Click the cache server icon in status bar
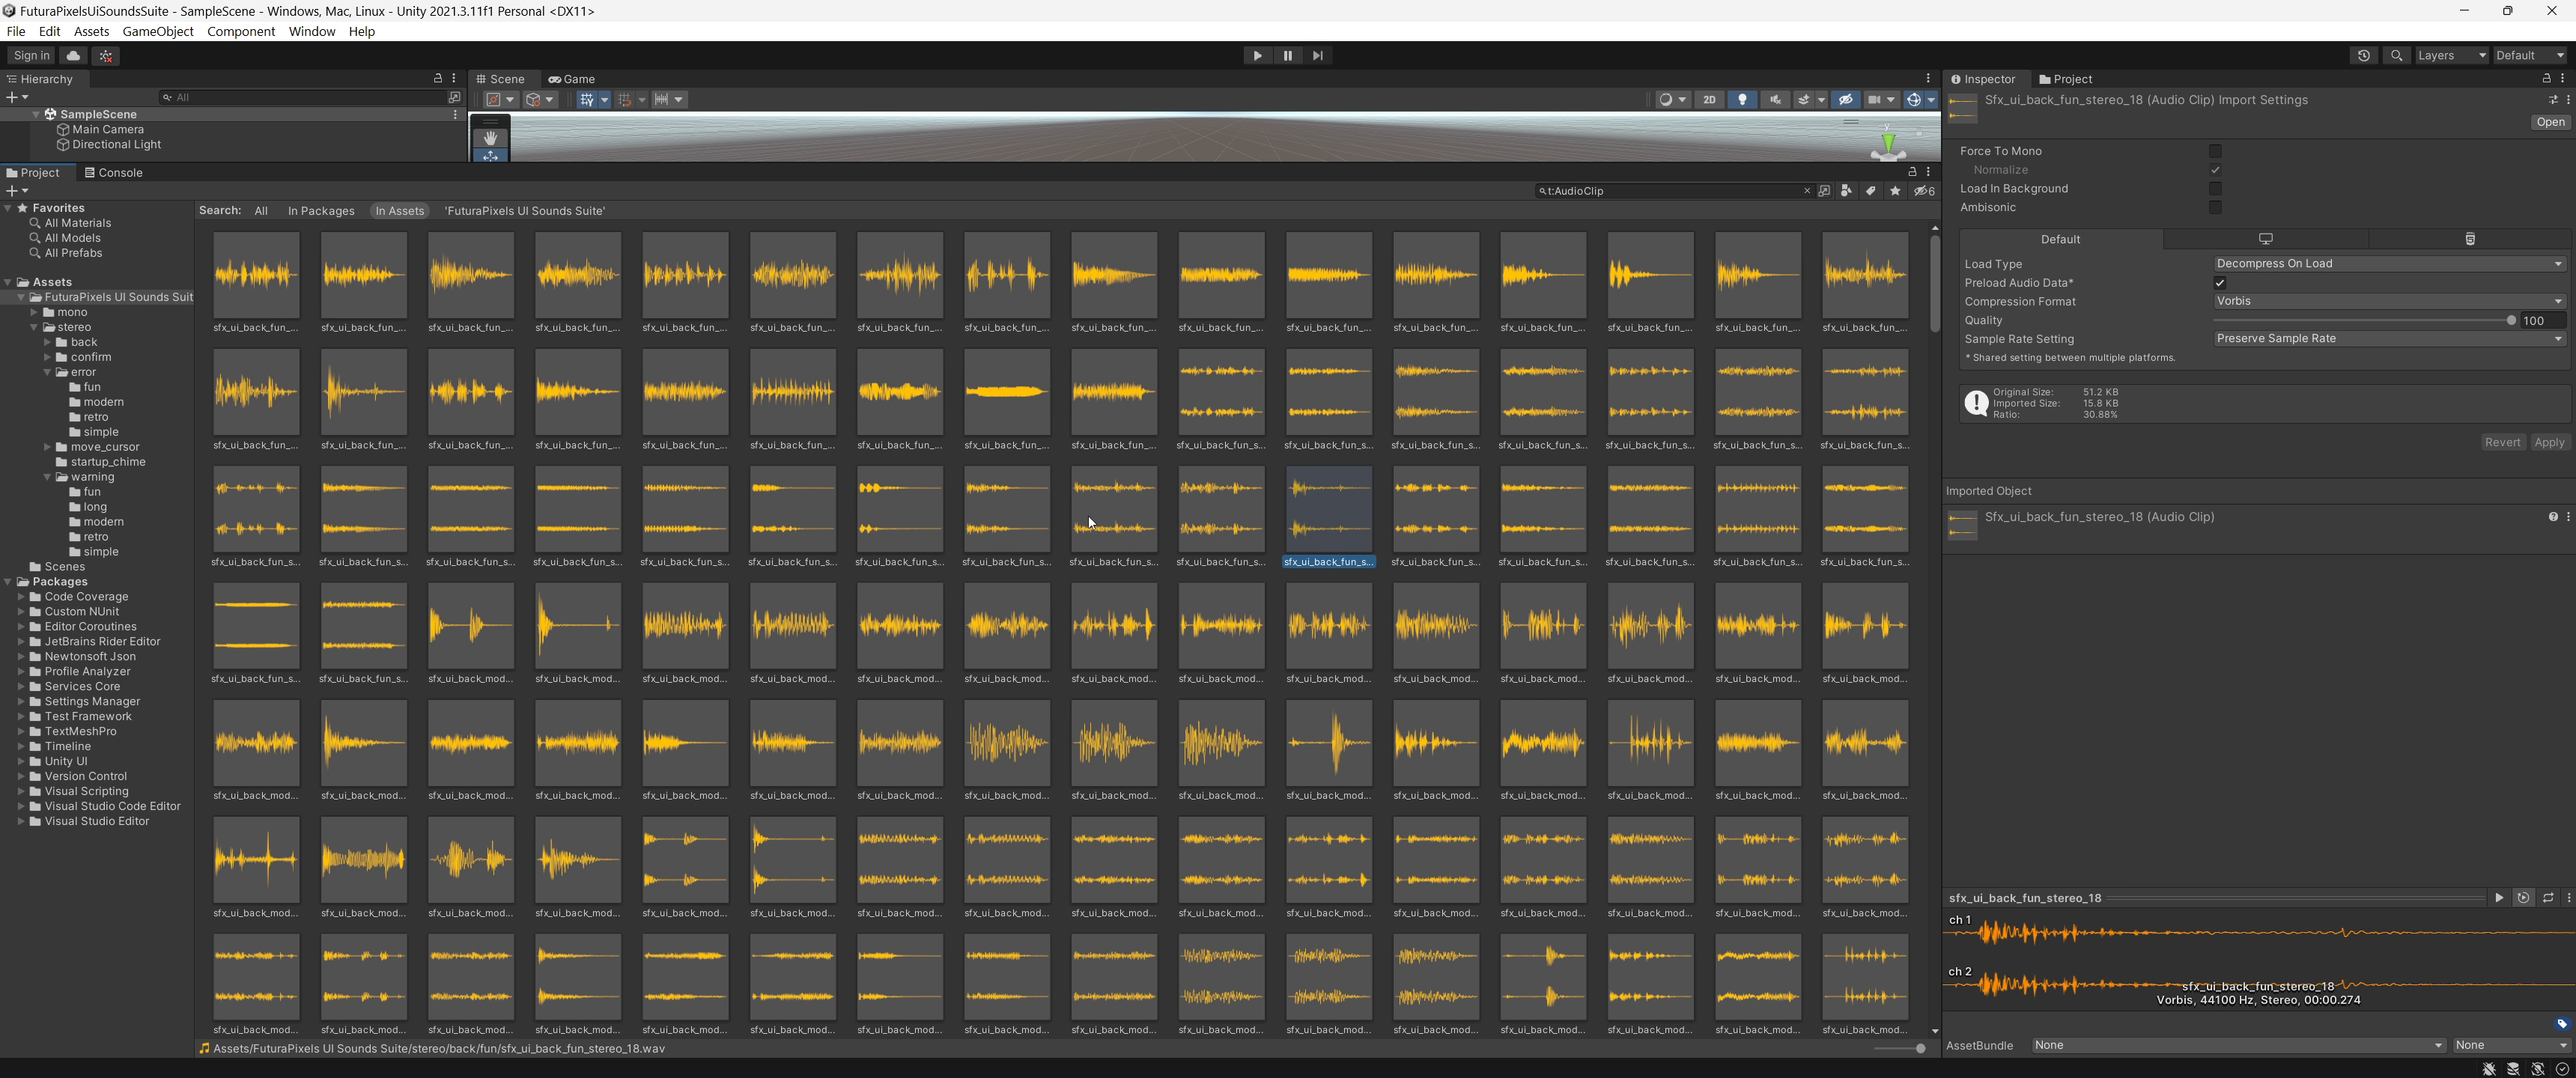2576x1078 pixels. coord(2514,1069)
